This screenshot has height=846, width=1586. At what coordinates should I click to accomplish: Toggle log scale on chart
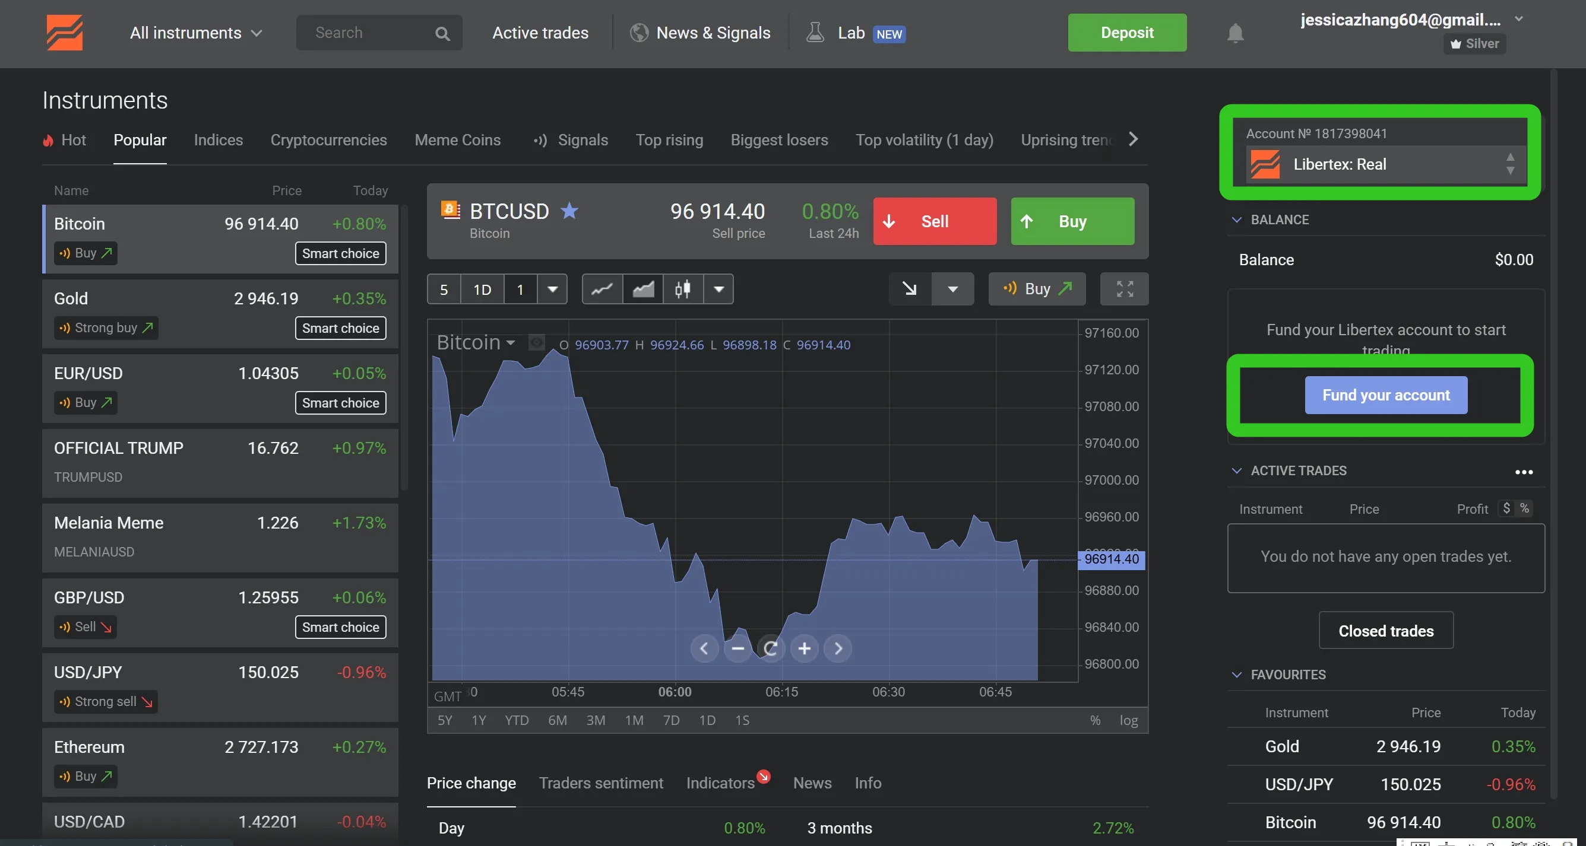[x=1128, y=720]
